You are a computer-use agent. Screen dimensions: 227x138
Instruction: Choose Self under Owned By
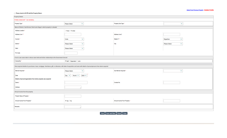(x=66, y=61)
